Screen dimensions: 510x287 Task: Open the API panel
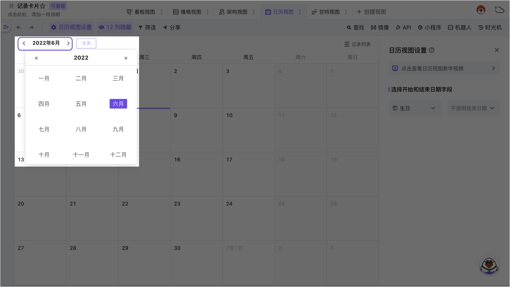(x=403, y=28)
